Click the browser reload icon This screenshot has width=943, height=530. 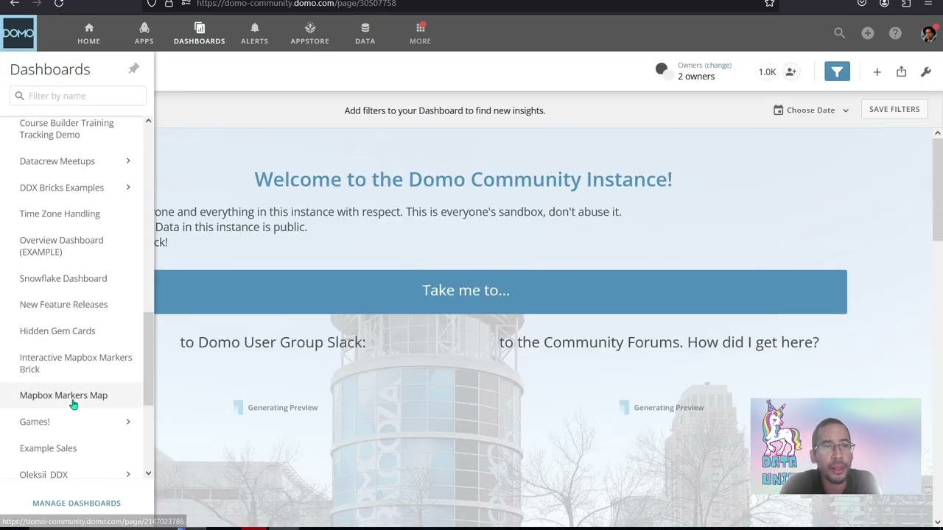[59, 3]
